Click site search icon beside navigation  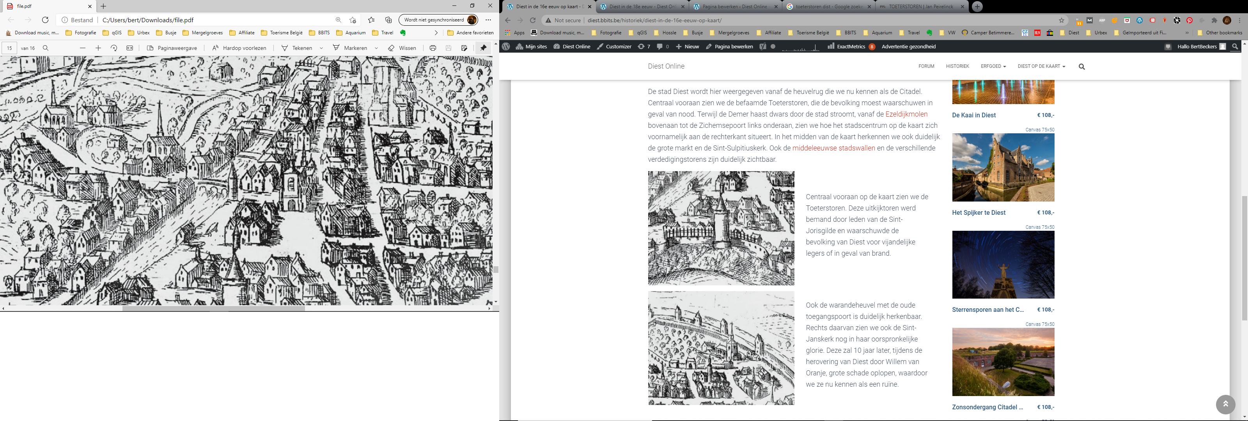pos(1082,66)
